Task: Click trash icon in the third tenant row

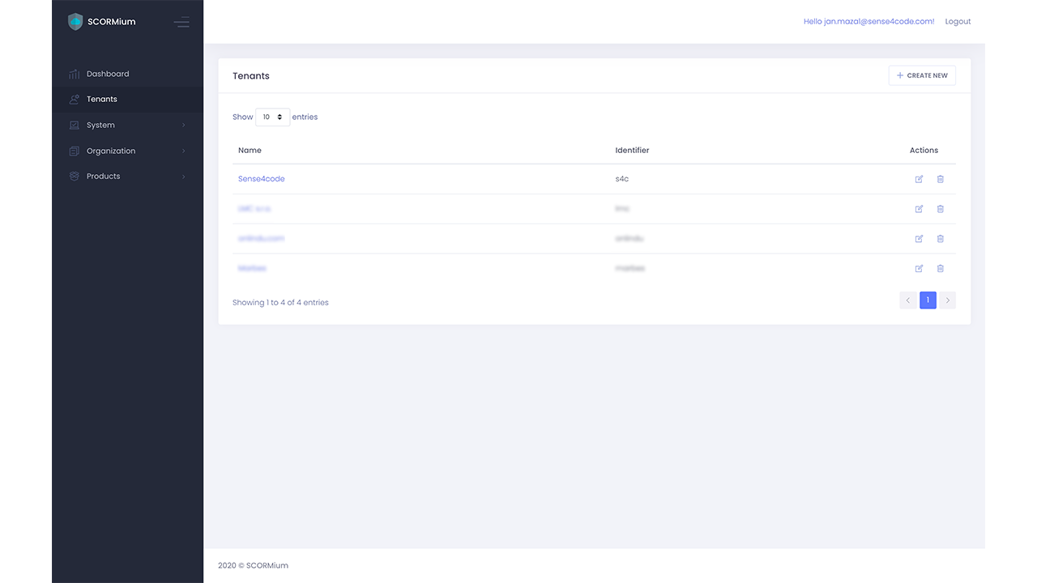Action: point(941,239)
